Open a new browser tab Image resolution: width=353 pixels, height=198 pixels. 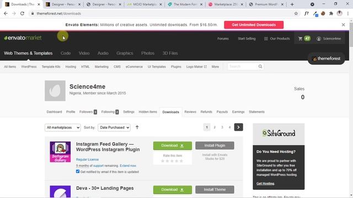[x=292, y=4]
